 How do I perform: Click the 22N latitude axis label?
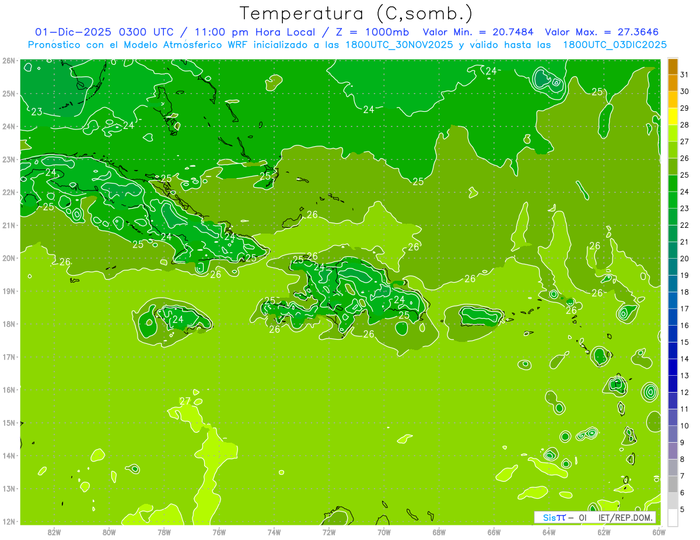coord(8,192)
